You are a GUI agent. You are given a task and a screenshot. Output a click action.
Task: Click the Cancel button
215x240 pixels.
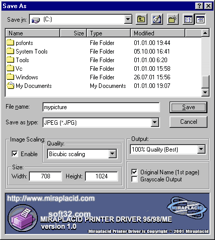(188, 122)
